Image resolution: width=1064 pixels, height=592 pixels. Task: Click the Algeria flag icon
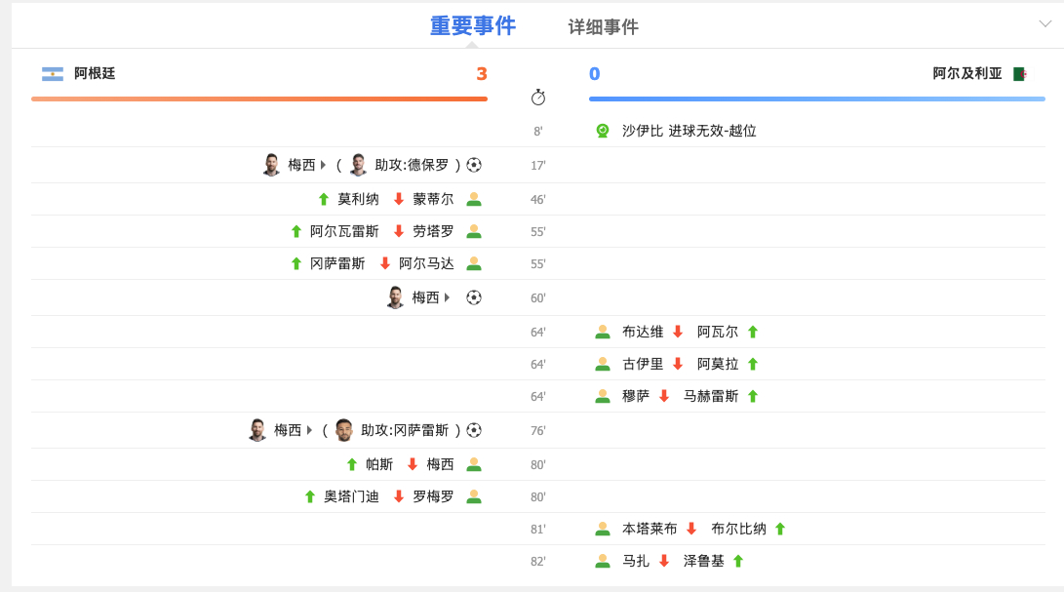[x=1019, y=74]
